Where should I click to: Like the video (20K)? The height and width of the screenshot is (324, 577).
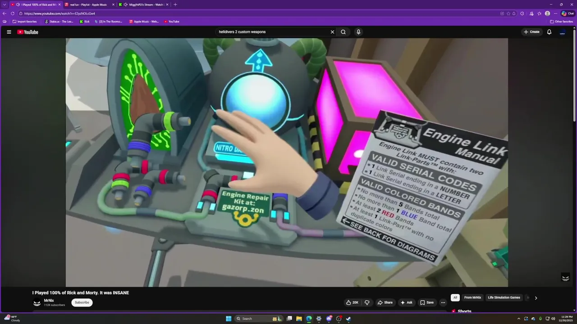click(352, 302)
